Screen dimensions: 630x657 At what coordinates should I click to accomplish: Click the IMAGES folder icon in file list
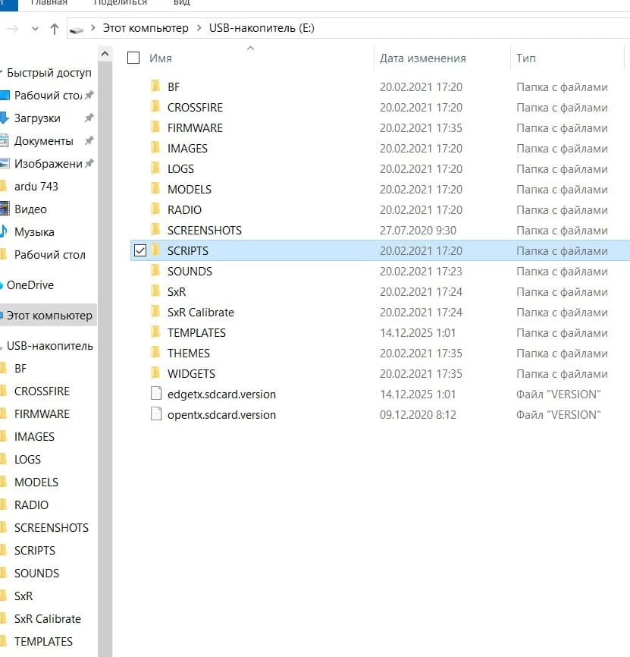point(155,148)
